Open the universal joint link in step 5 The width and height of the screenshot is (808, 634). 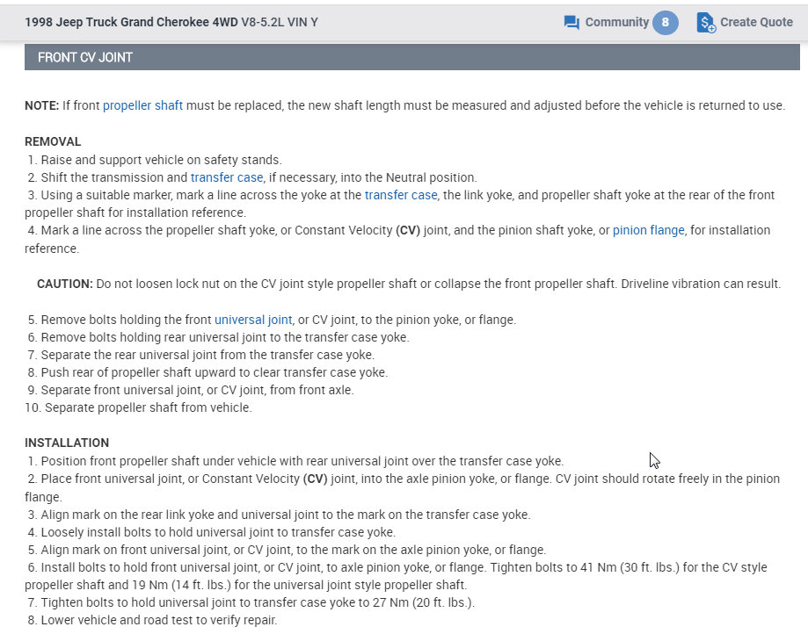pyautogui.click(x=253, y=320)
